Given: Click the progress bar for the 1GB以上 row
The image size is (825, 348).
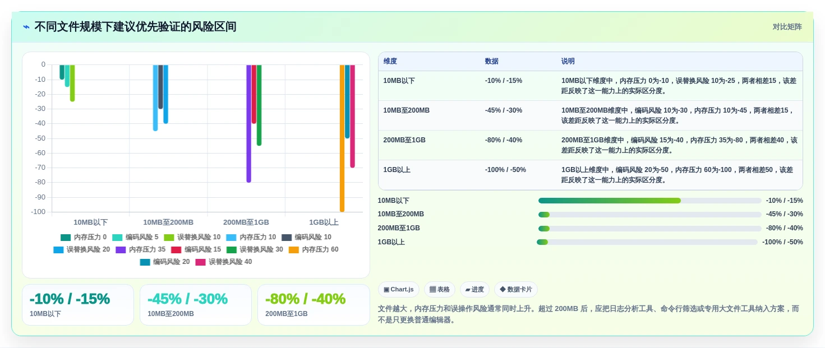Looking at the screenshot, I should pos(647,242).
